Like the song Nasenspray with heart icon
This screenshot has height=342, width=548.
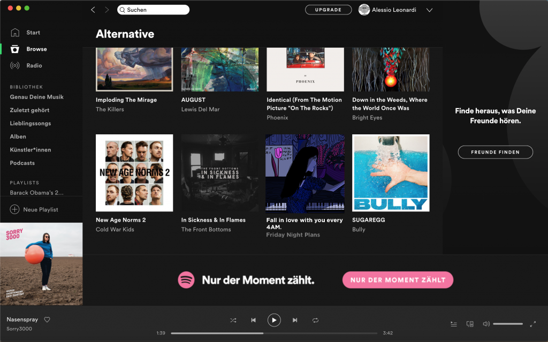tap(47, 320)
